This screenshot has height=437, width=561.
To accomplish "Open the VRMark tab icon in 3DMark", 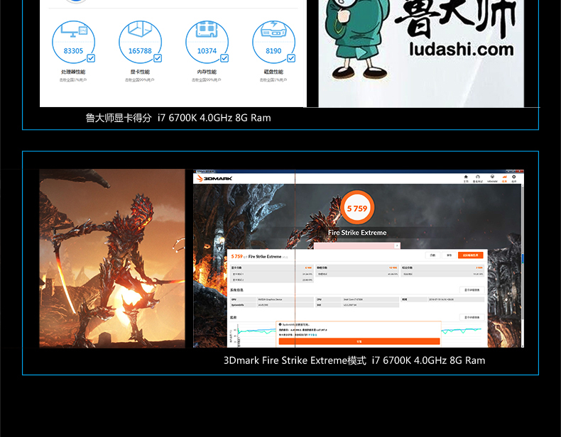I will [x=492, y=179].
